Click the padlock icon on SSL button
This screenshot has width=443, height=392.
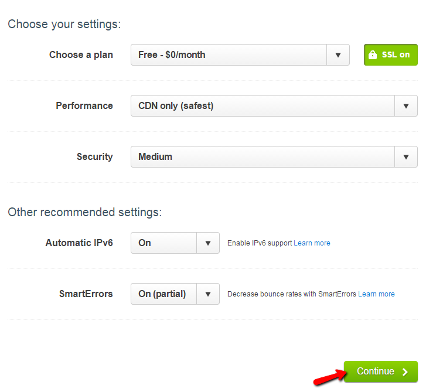point(372,55)
